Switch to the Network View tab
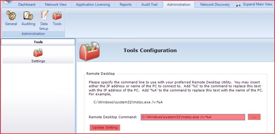Viewport: 275px width, 134px height. pyautogui.click(x=56, y=4)
